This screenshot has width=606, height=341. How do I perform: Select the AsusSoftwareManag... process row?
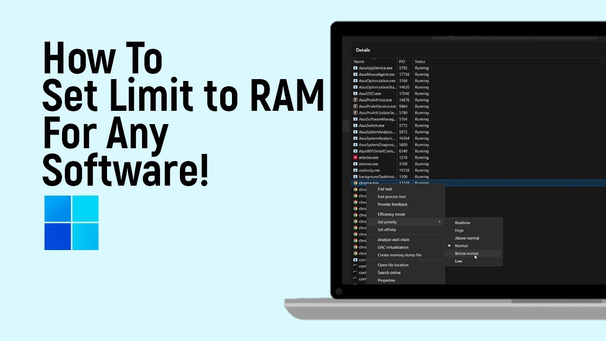pyautogui.click(x=478, y=119)
